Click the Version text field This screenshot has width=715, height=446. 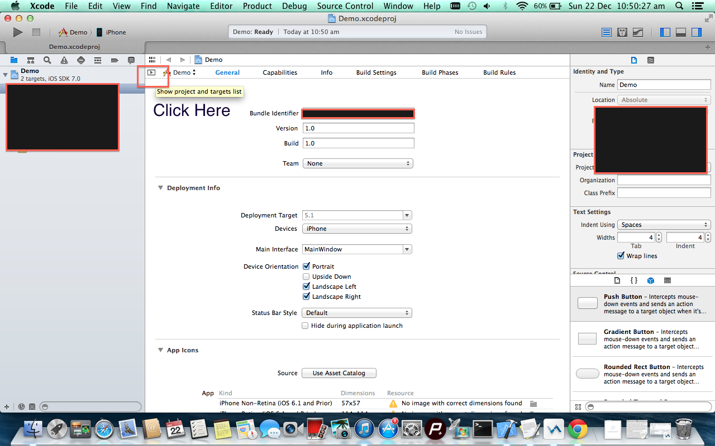pyautogui.click(x=359, y=128)
